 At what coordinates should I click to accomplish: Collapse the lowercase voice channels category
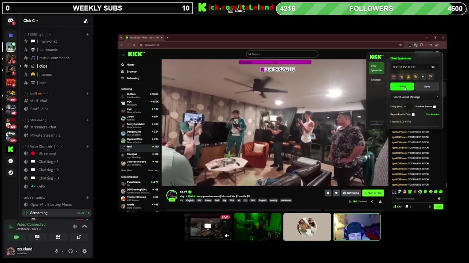click(x=36, y=198)
